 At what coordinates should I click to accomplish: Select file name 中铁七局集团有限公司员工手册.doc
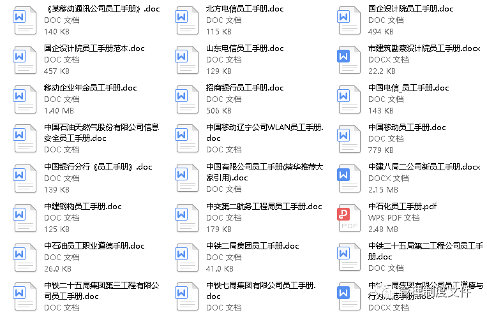261,290
